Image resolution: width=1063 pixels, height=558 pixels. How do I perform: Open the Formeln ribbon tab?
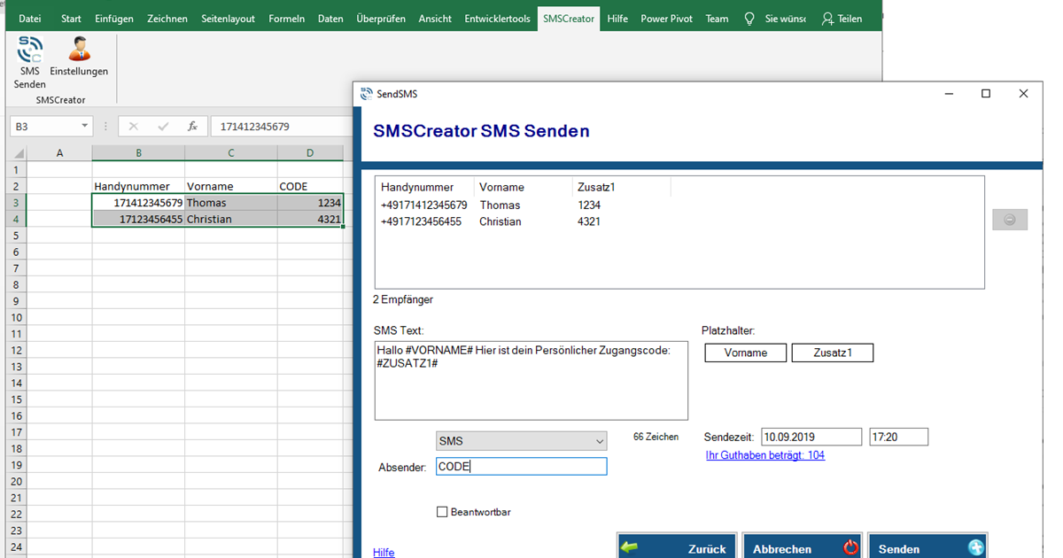pyautogui.click(x=286, y=19)
